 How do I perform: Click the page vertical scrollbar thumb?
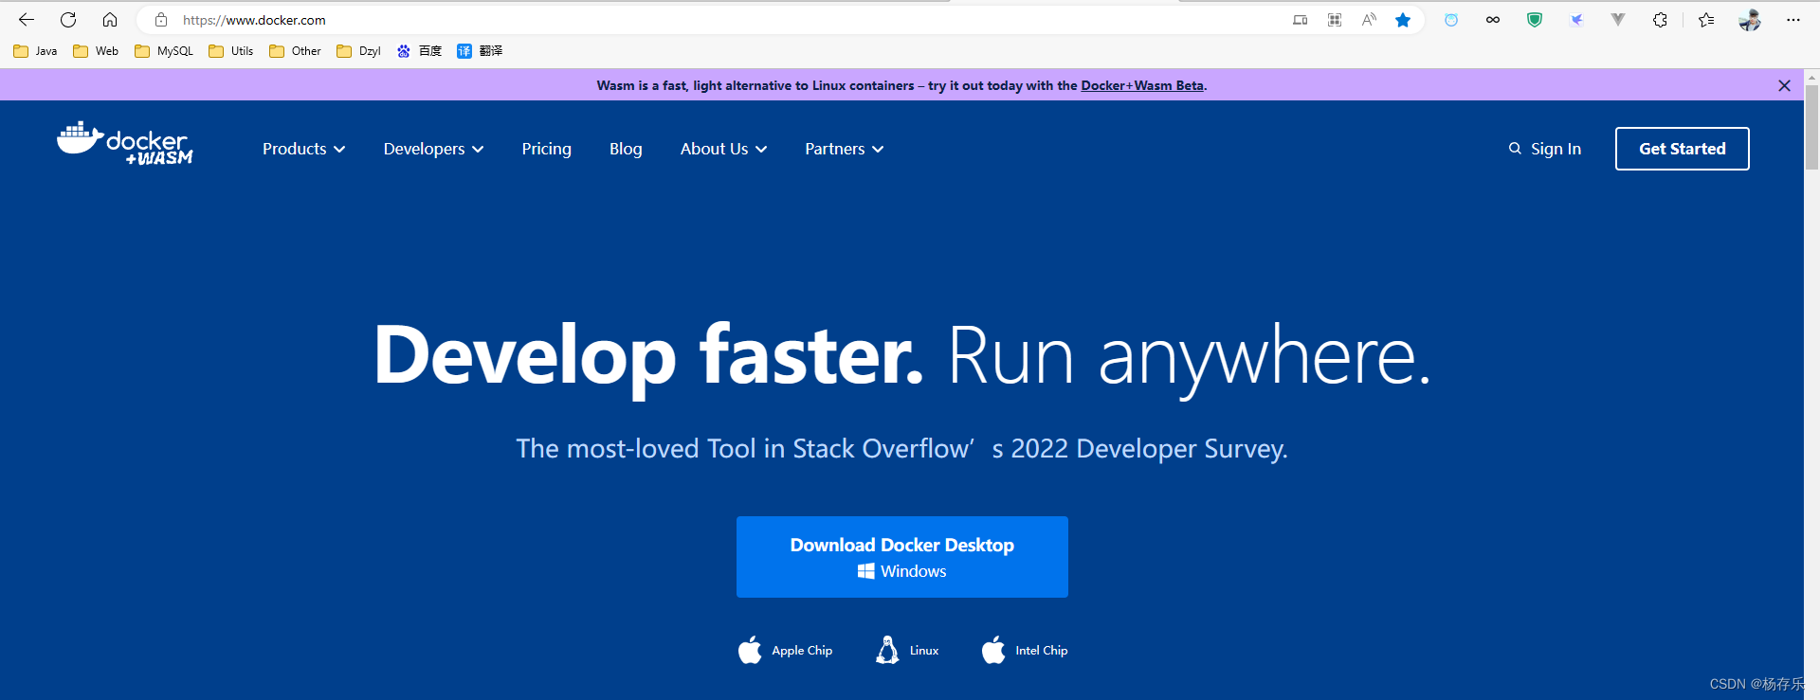pos(1811,127)
